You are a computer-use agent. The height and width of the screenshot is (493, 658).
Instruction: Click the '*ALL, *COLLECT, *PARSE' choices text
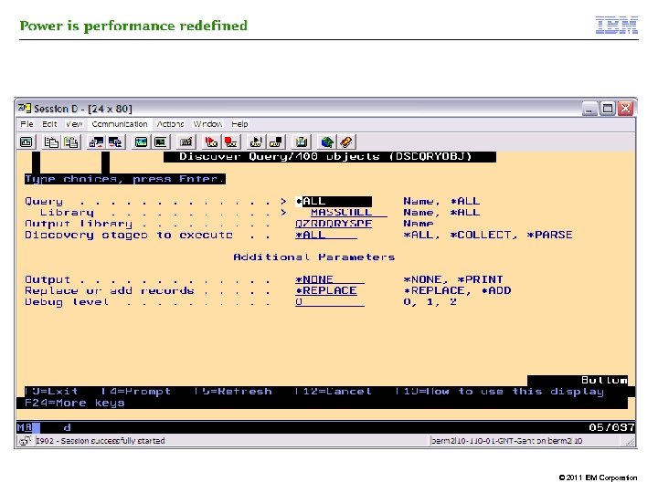[x=488, y=235]
